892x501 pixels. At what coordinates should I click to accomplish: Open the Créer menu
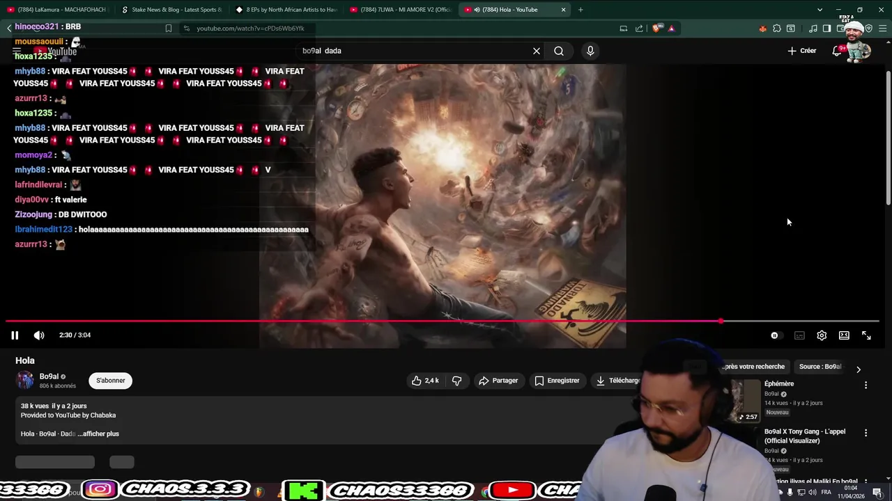pyautogui.click(x=802, y=51)
